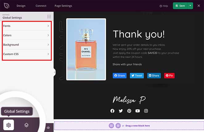This screenshot has height=132, width=204.
Task: Click the Drag a new block here text
Action: [138, 126]
